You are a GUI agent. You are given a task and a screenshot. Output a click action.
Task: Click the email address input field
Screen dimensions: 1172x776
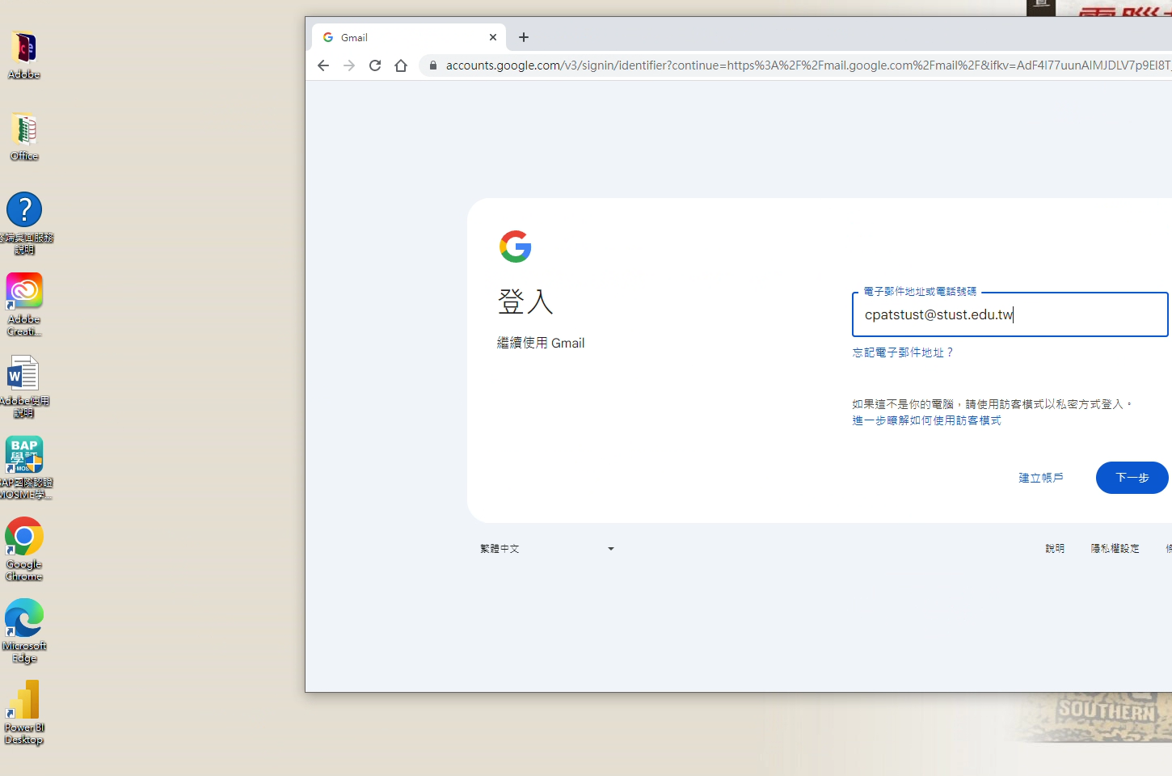(x=1009, y=314)
